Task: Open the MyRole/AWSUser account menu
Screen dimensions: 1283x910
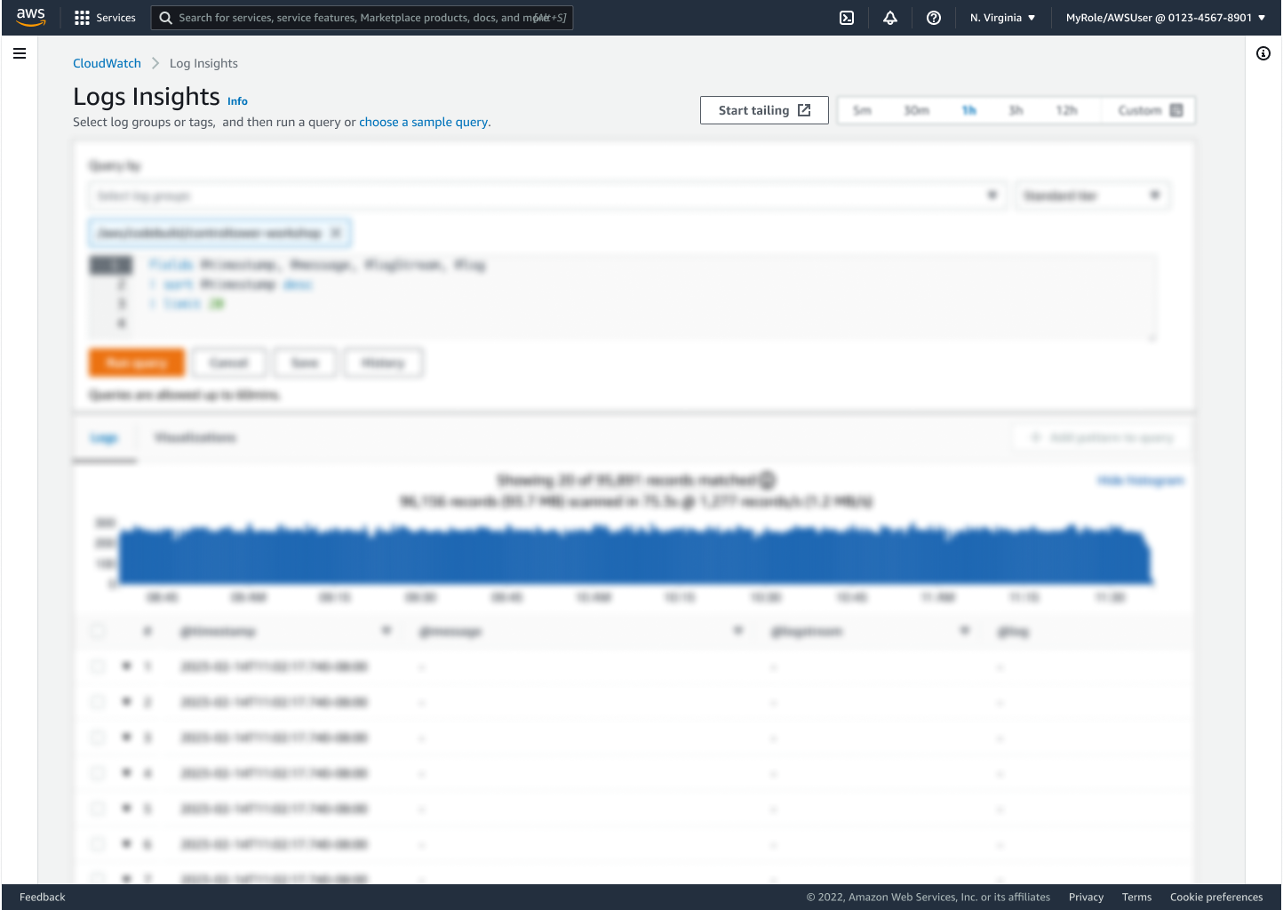Action: [1166, 18]
